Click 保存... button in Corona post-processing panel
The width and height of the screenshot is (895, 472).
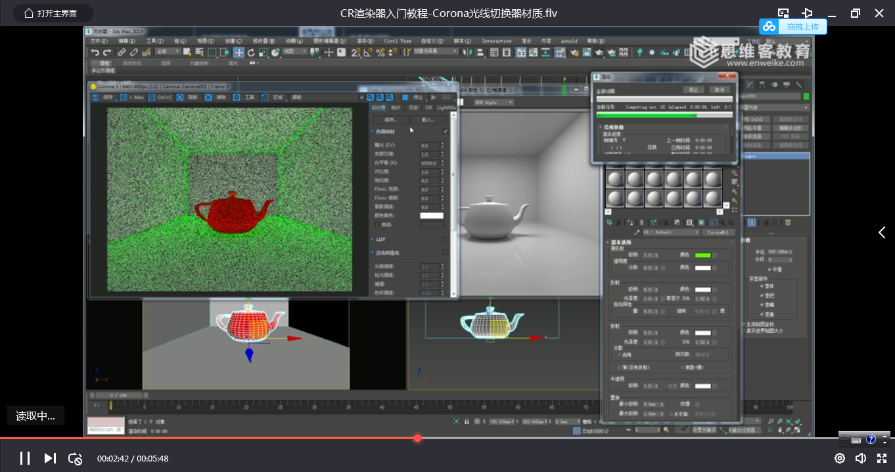click(391, 120)
